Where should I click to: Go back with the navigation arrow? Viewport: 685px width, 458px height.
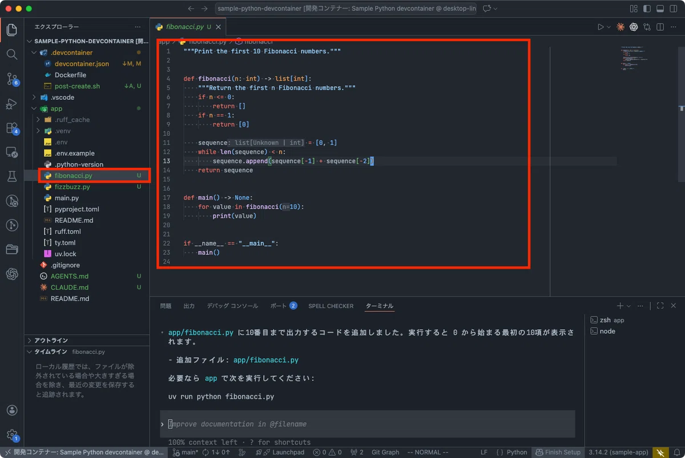click(x=192, y=9)
